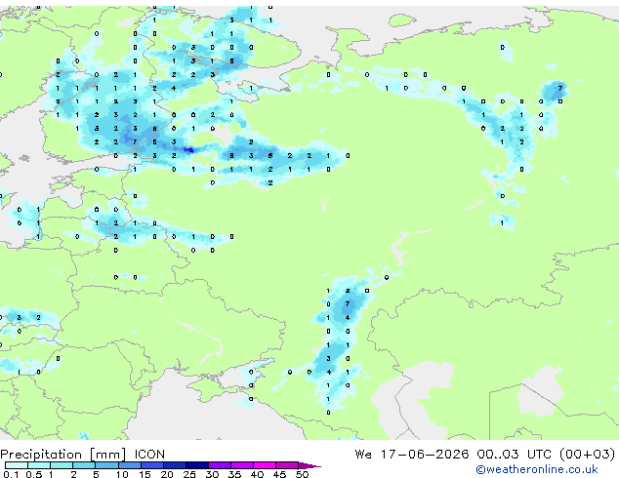Click the 15–20 mm legend color swatch

[151, 465]
